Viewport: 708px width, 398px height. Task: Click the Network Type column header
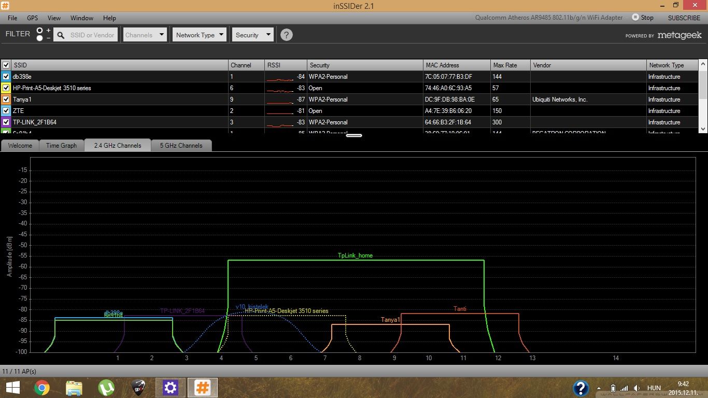[x=673, y=65]
